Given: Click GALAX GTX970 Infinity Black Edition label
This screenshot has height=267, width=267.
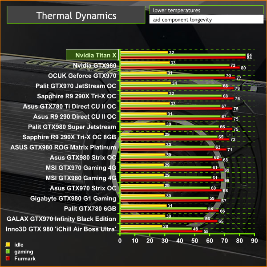Looking at the screenshot, I should click(61, 218).
